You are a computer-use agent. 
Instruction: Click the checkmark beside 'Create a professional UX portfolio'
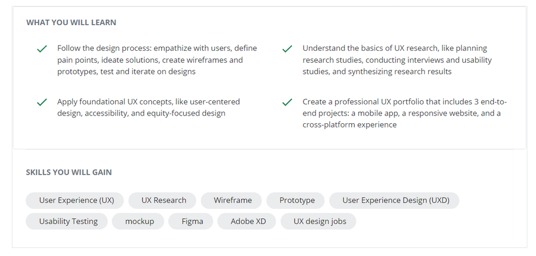287,102
